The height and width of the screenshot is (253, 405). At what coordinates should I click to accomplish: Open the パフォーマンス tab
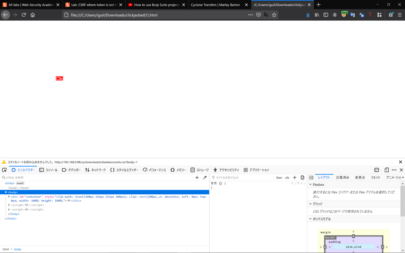[154, 170]
